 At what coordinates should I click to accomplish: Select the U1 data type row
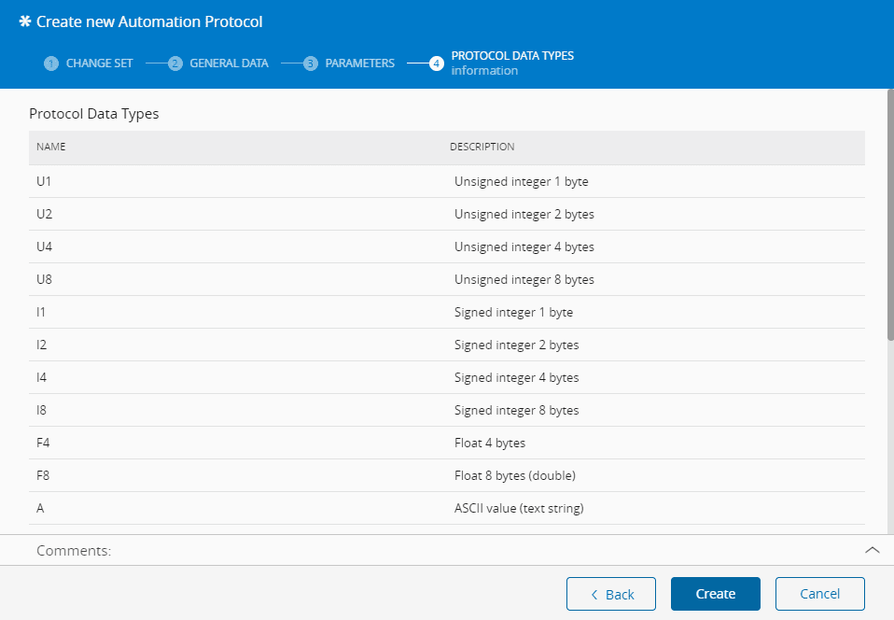click(446, 182)
